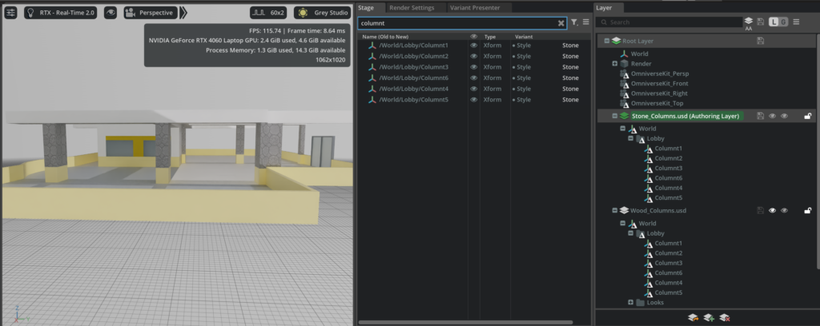
Task: Open the RTX - Real-Time 2.0 renderer menu
Action: pyautogui.click(x=60, y=13)
